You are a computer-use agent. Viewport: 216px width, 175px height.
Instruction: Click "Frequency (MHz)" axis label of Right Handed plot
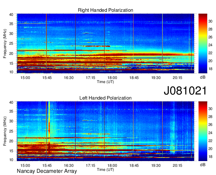5,43
